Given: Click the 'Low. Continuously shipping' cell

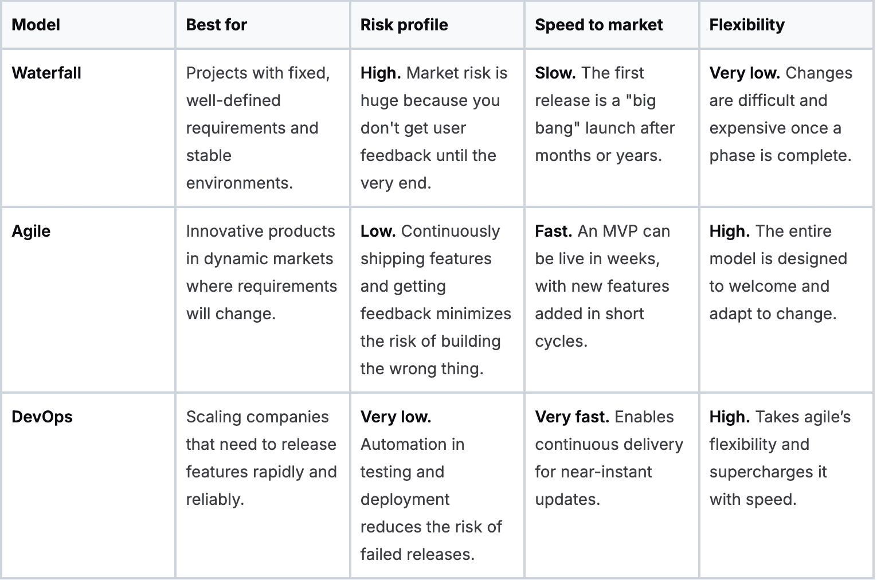Looking at the screenshot, I should point(435,300).
